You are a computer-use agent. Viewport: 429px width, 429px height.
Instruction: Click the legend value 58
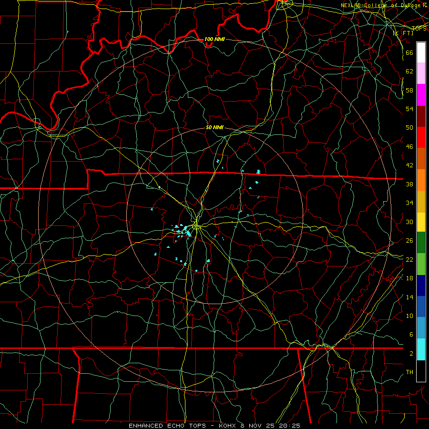click(409, 90)
